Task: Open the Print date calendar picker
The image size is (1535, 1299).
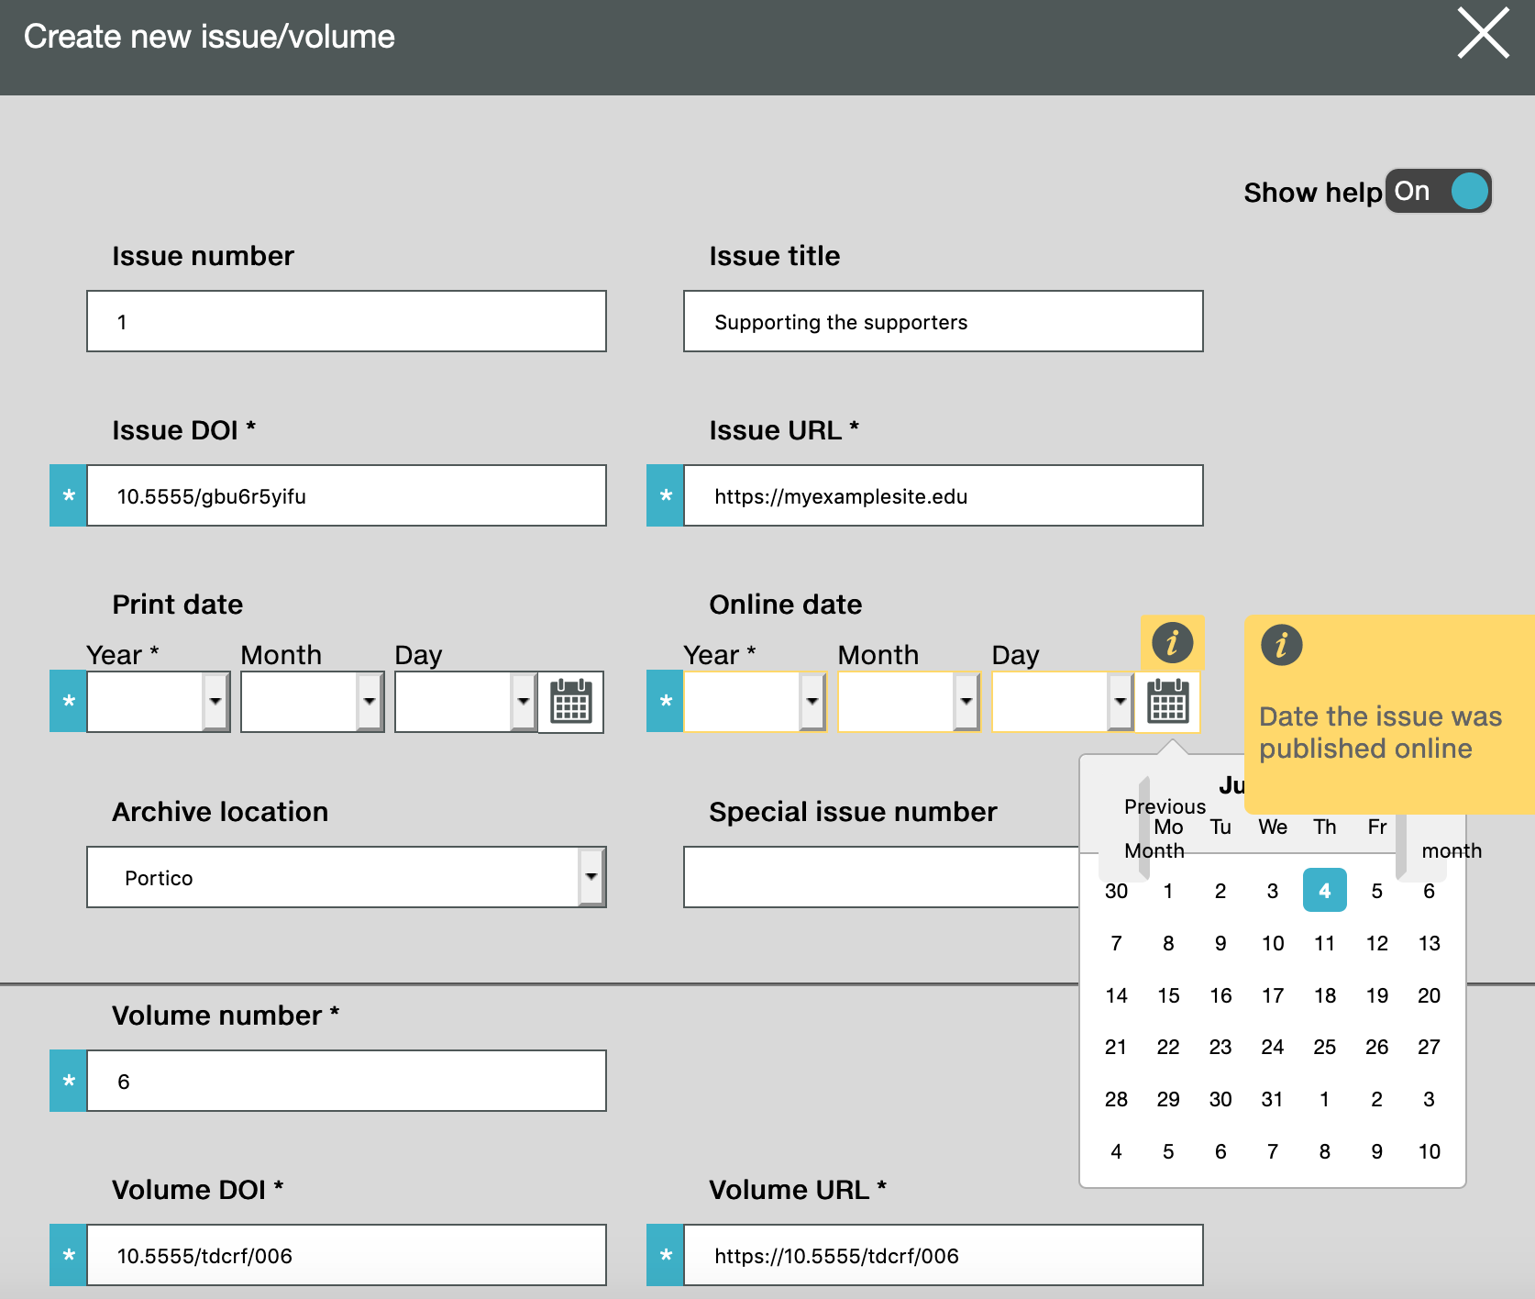Action: pyautogui.click(x=570, y=702)
